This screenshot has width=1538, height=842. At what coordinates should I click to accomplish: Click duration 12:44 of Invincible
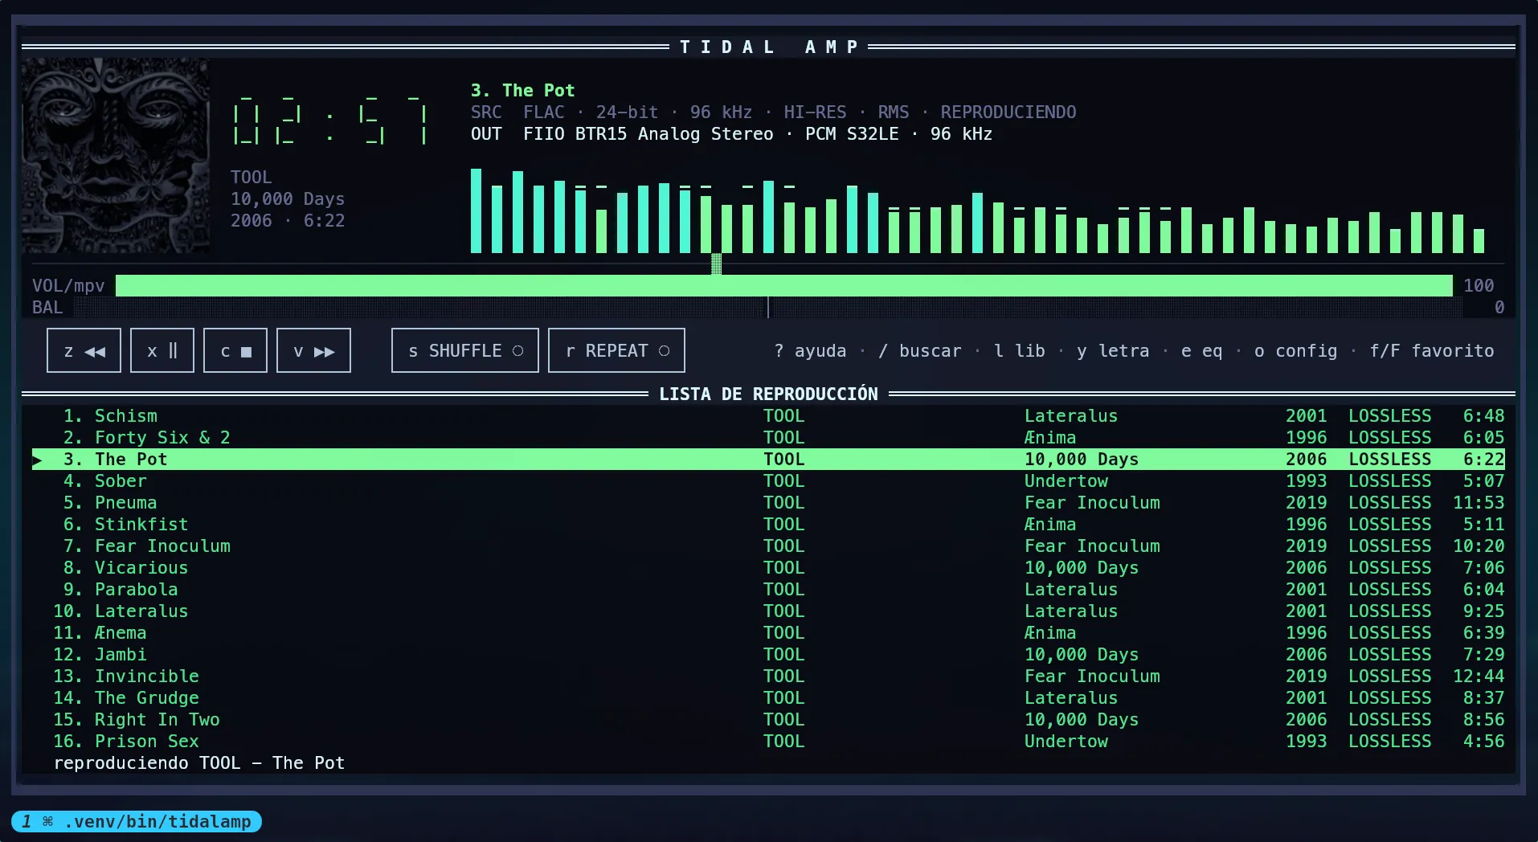pyautogui.click(x=1479, y=676)
